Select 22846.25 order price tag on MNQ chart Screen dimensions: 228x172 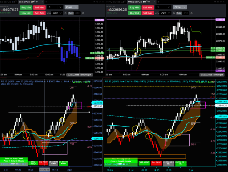coord(220,57)
